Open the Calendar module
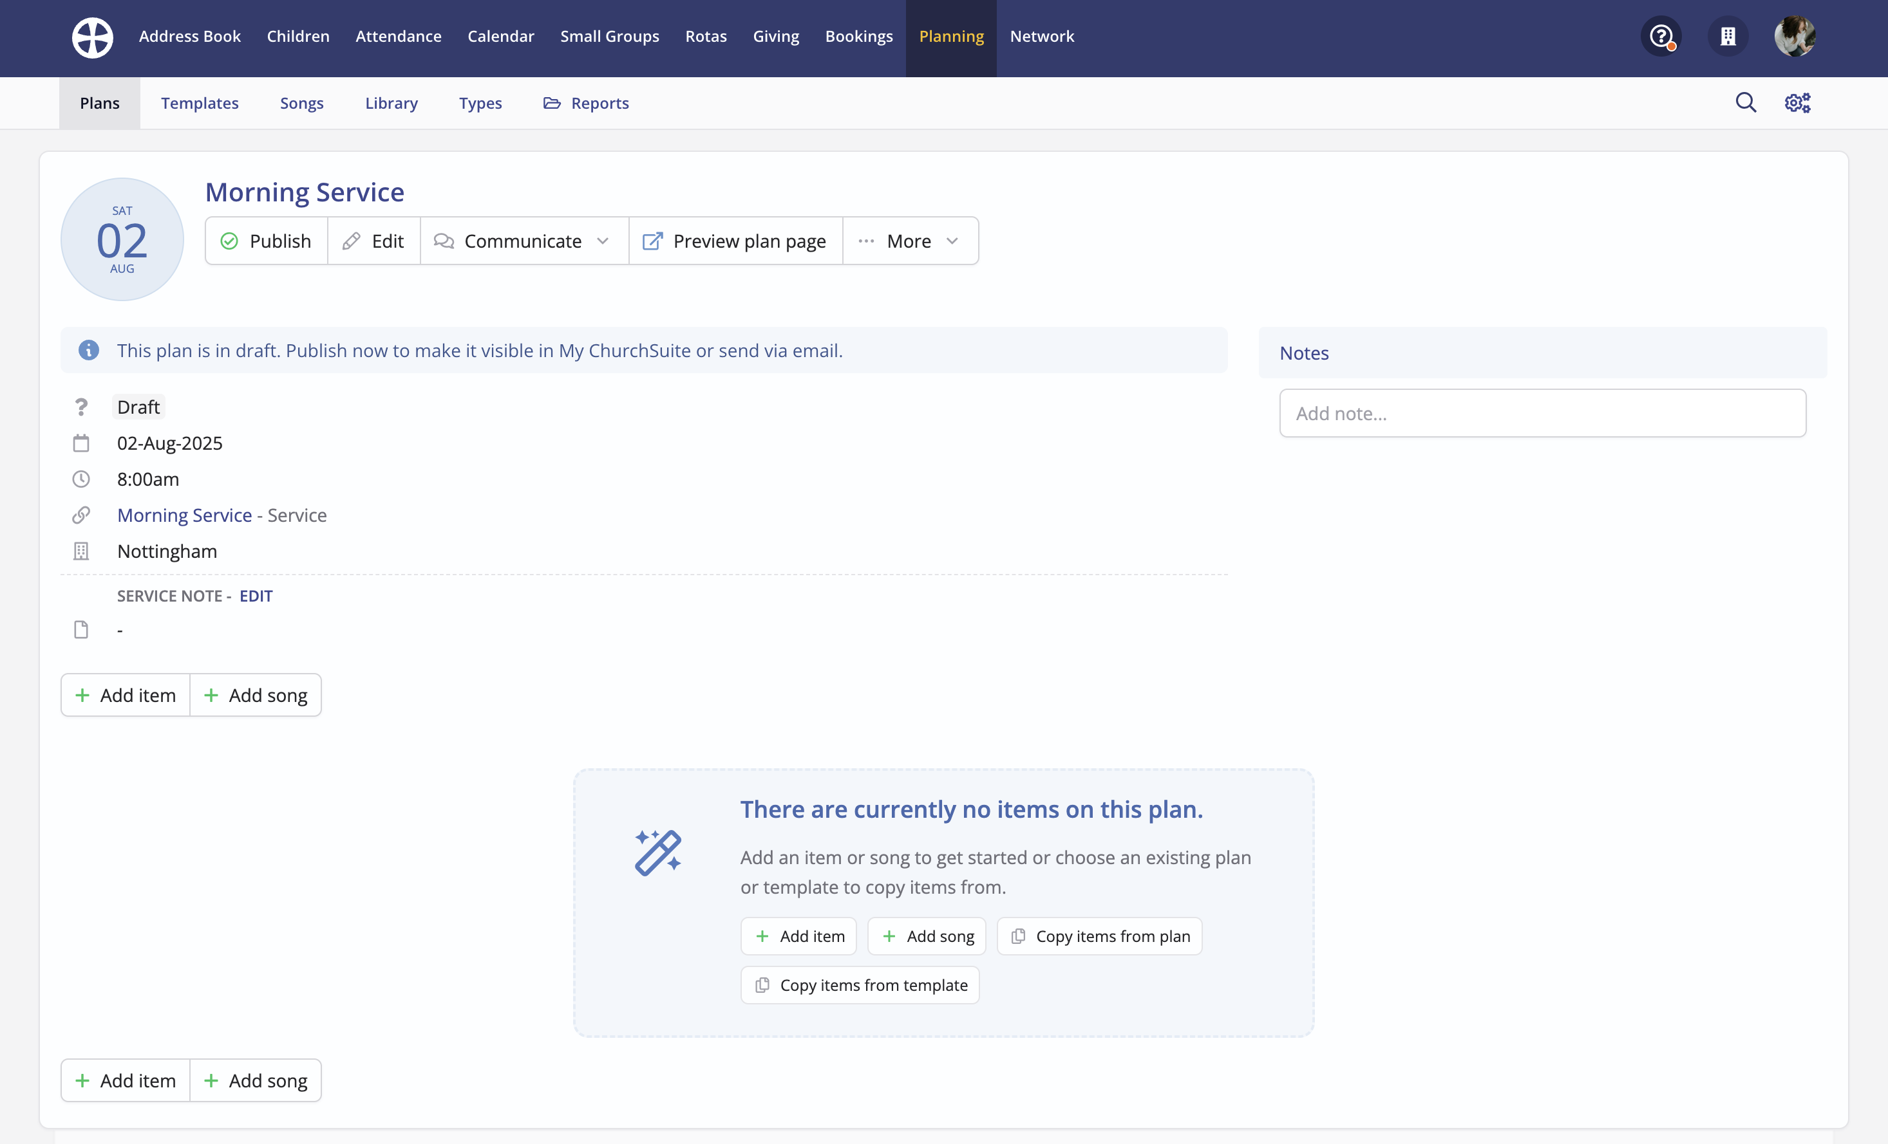The width and height of the screenshot is (1888, 1144). pyautogui.click(x=501, y=36)
